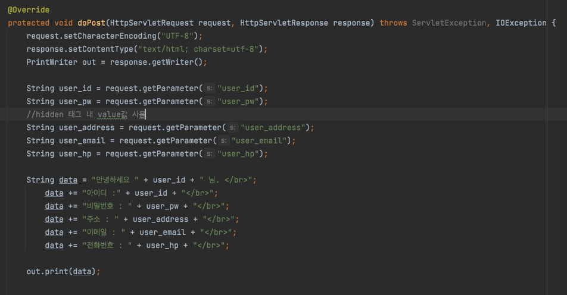The image size is (567, 295).
Task: Click the "안녕하세요 " string literal
Action: click(x=115, y=180)
